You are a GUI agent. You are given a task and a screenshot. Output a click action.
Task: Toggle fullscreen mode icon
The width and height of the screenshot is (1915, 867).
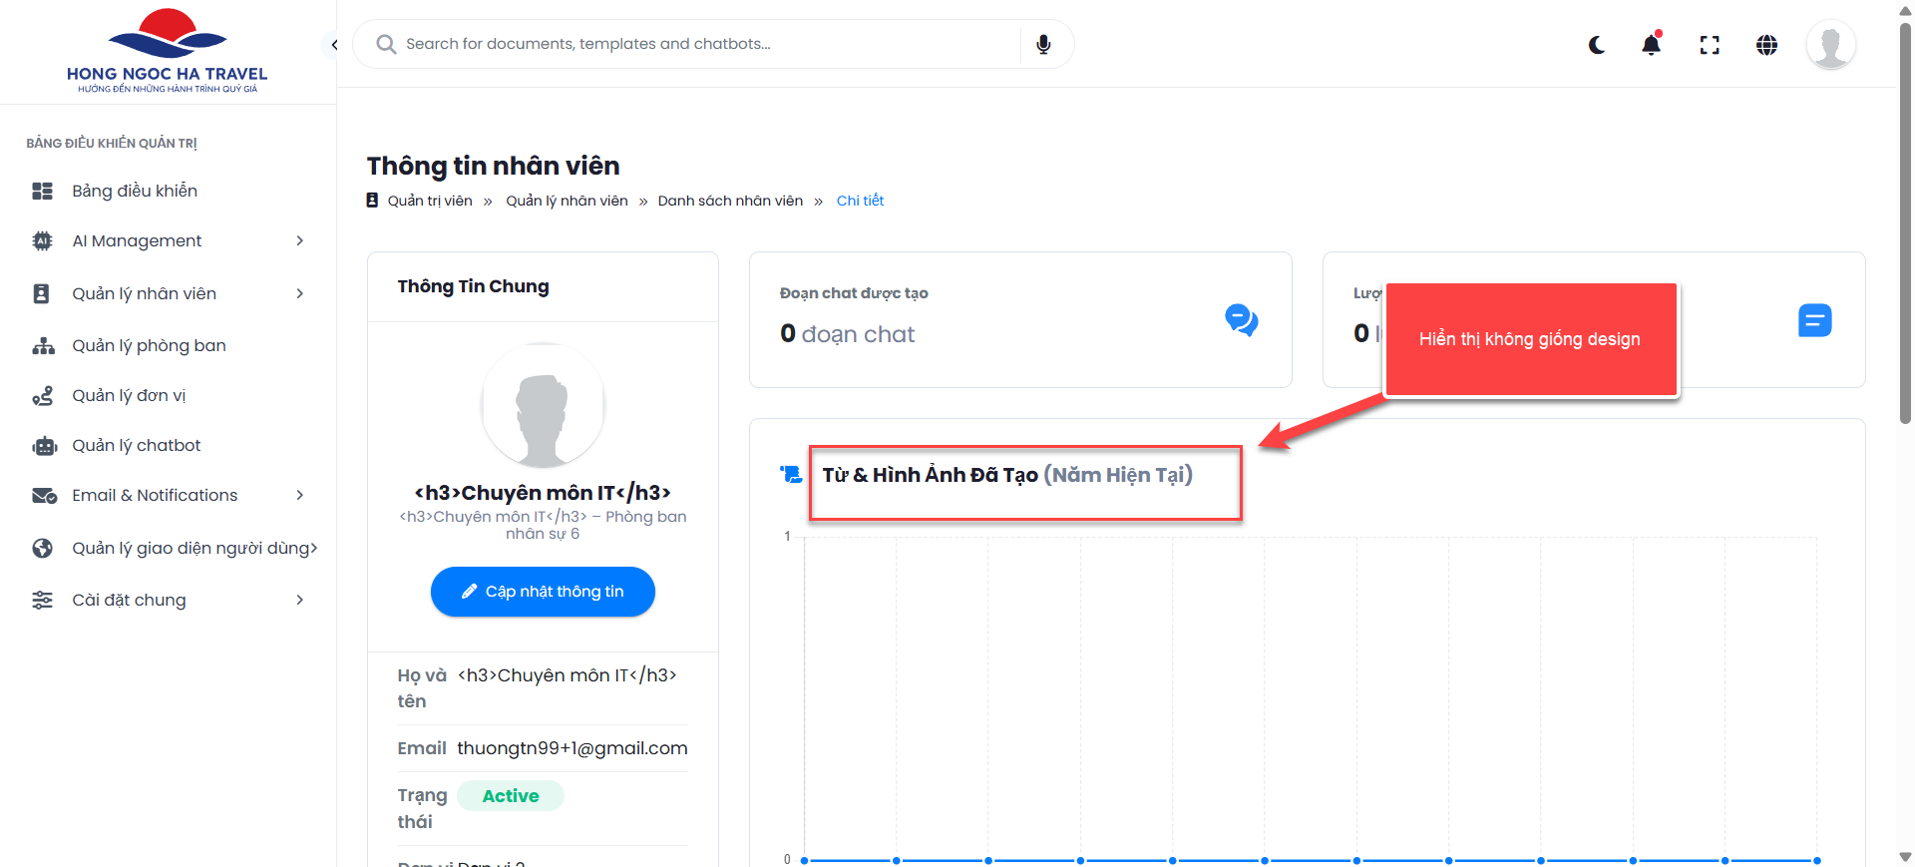[x=1710, y=45]
